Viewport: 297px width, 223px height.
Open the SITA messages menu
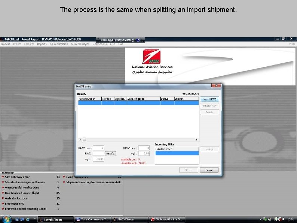click(80, 44)
